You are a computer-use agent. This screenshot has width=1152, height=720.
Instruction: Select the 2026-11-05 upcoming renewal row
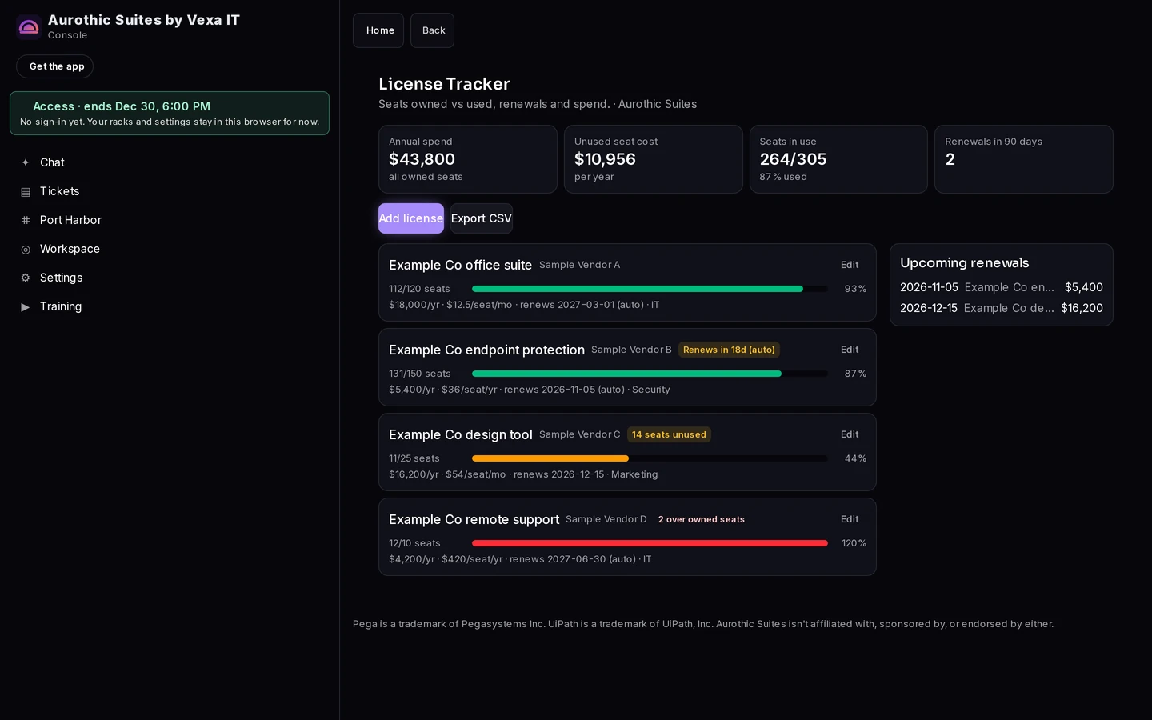[x=1002, y=287]
